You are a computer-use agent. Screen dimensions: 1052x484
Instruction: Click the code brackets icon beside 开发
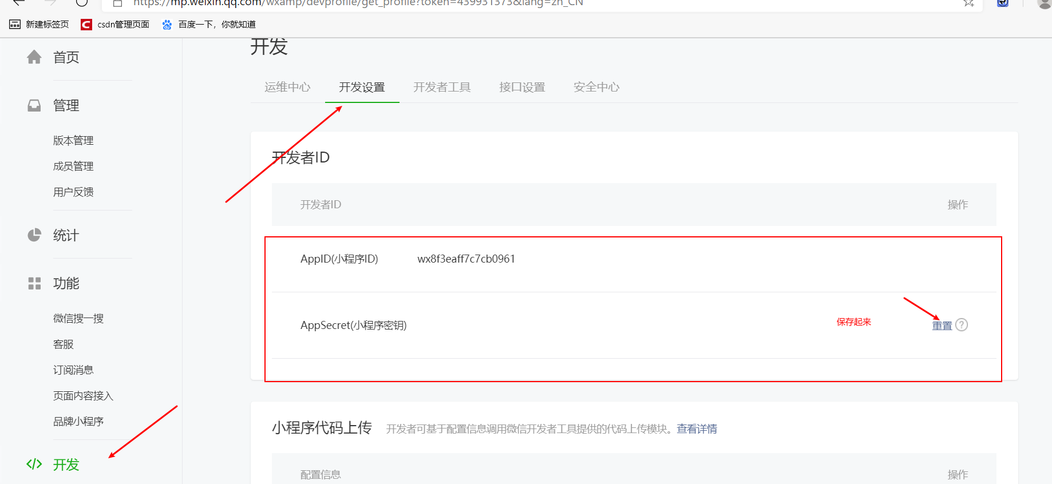tap(34, 464)
